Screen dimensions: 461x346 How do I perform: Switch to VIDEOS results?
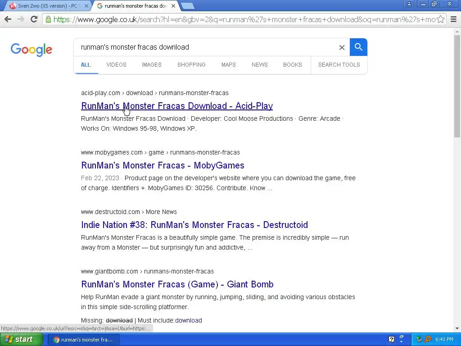[x=117, y=65]
